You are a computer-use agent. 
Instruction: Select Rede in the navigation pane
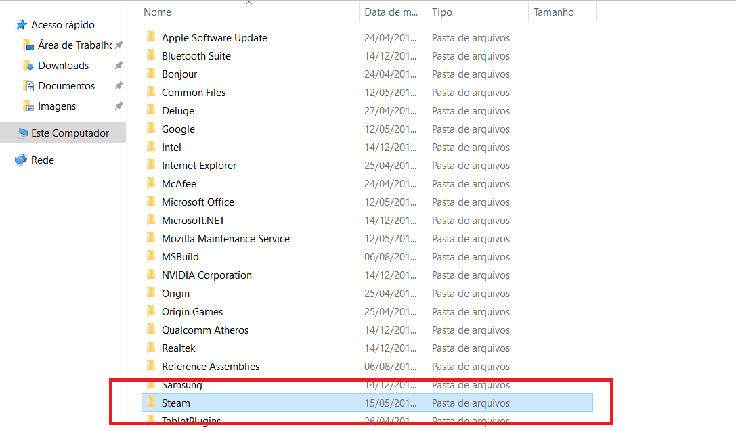point(42,160)
